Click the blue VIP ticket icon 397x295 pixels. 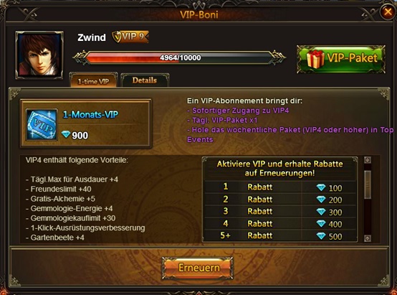[42, 125]
